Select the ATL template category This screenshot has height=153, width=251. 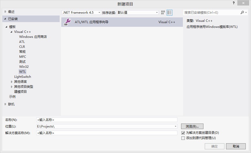(x=22, y=42)
